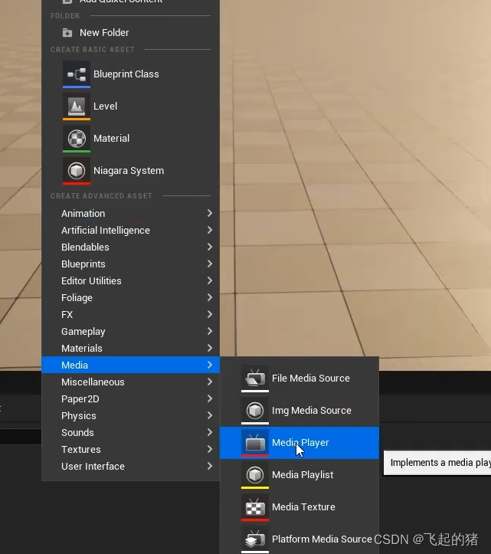Viewport: 491px width, 554px height.
Task: Click the User Interface submenu chevron
Action: coord(210,466)
